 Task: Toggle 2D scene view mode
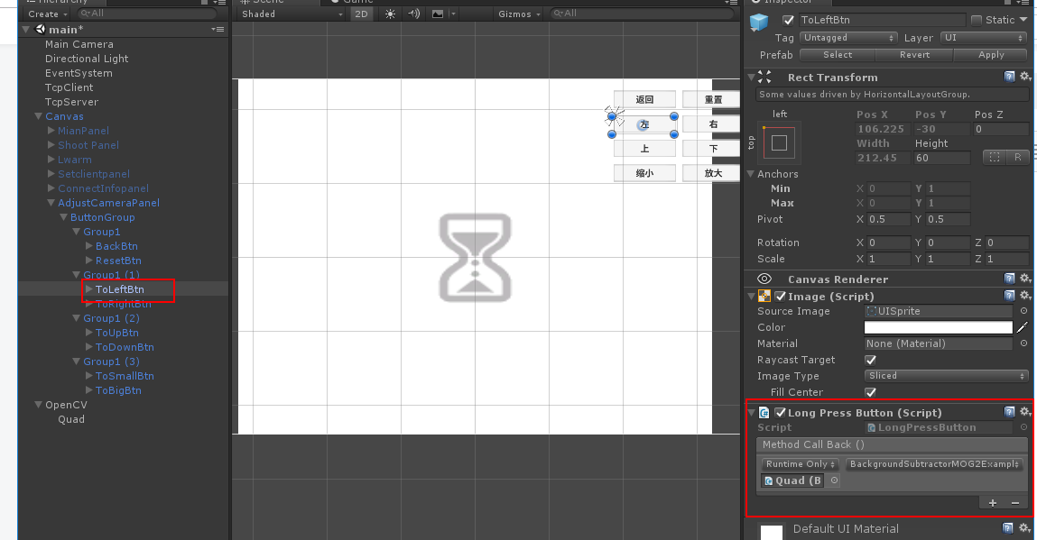[x=361, y=14]
